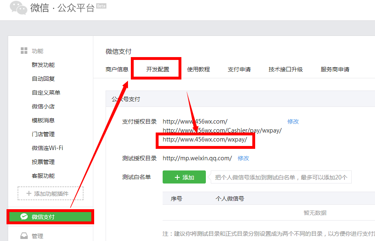
Task: Switch to 开发配置 tab
Action: [x=158, y=69]
